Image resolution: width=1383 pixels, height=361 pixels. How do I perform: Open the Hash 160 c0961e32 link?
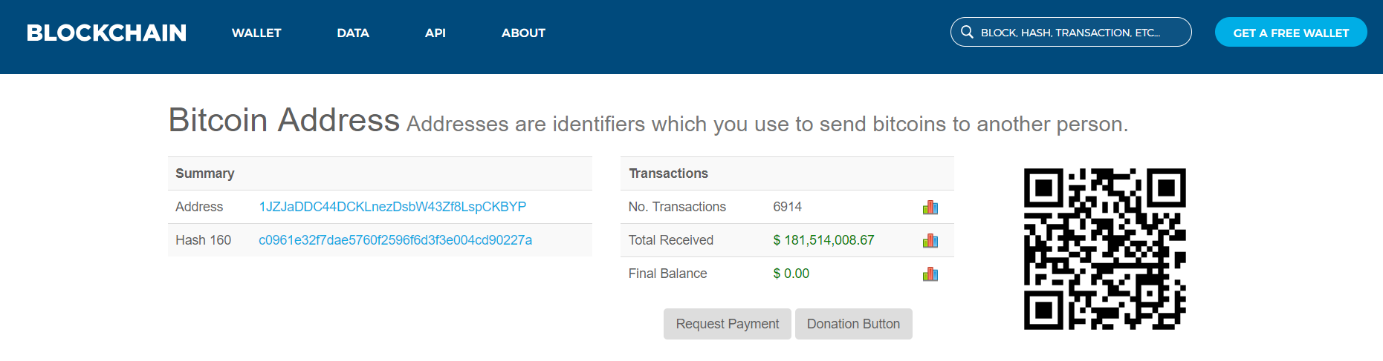click(x=395, y=240)
